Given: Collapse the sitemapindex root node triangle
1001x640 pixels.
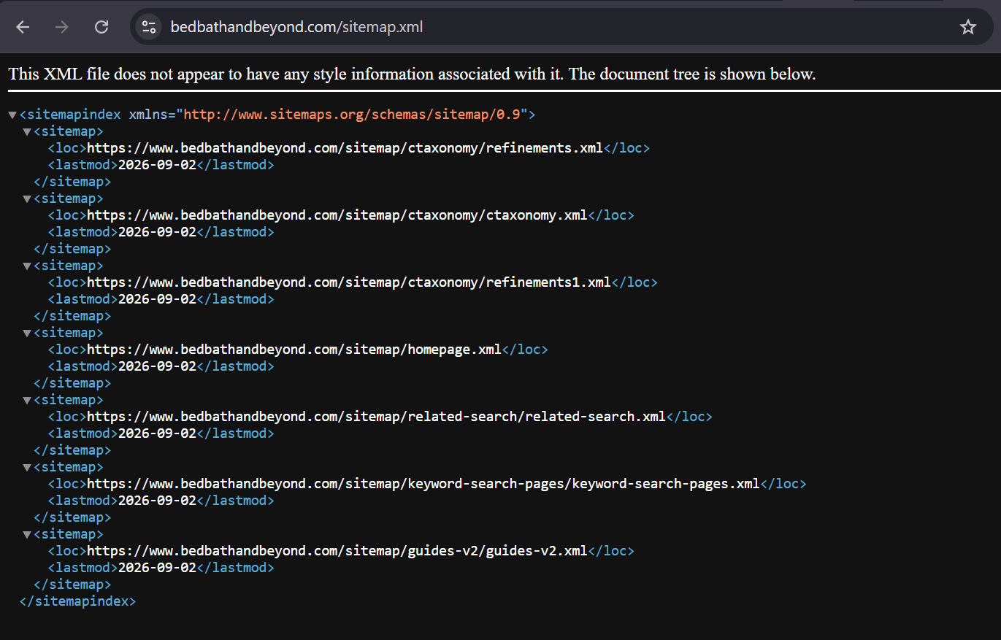Looking at the screenshot, I should pos(12,115).
